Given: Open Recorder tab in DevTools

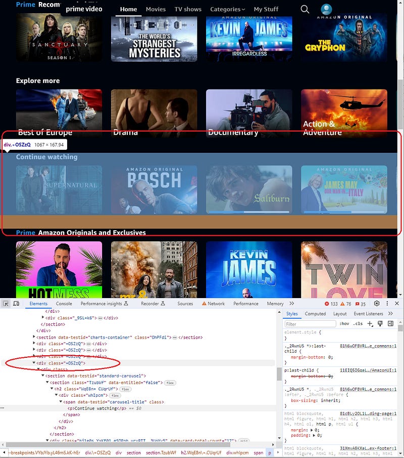Looking at the screenshot, I should click(153, 304).
